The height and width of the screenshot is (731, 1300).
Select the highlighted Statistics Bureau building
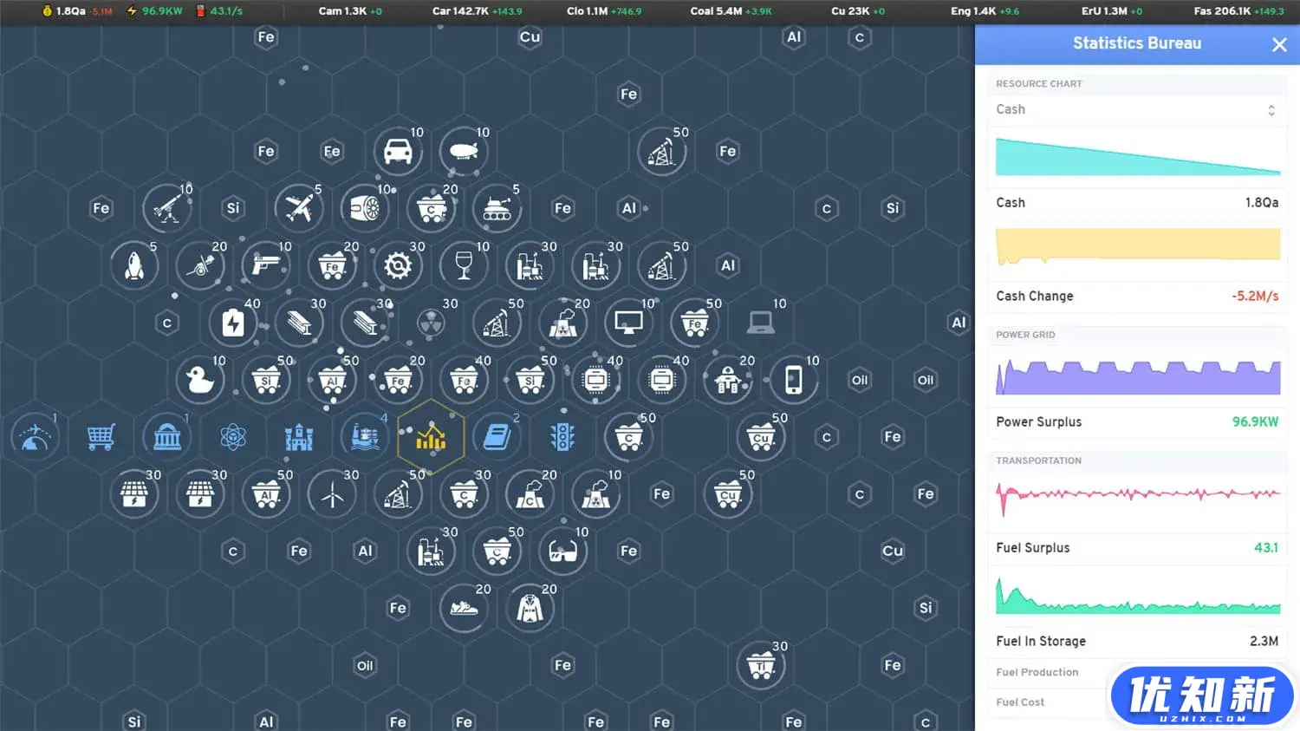[431, 437]
